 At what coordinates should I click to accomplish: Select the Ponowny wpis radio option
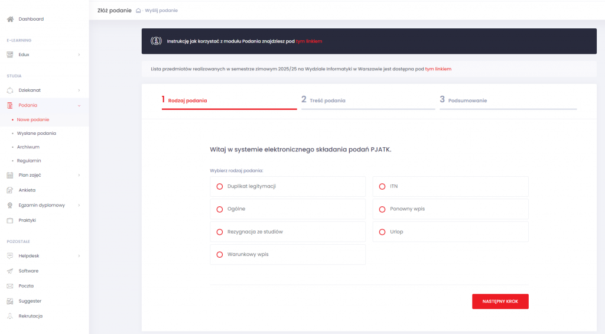(382, 209)
